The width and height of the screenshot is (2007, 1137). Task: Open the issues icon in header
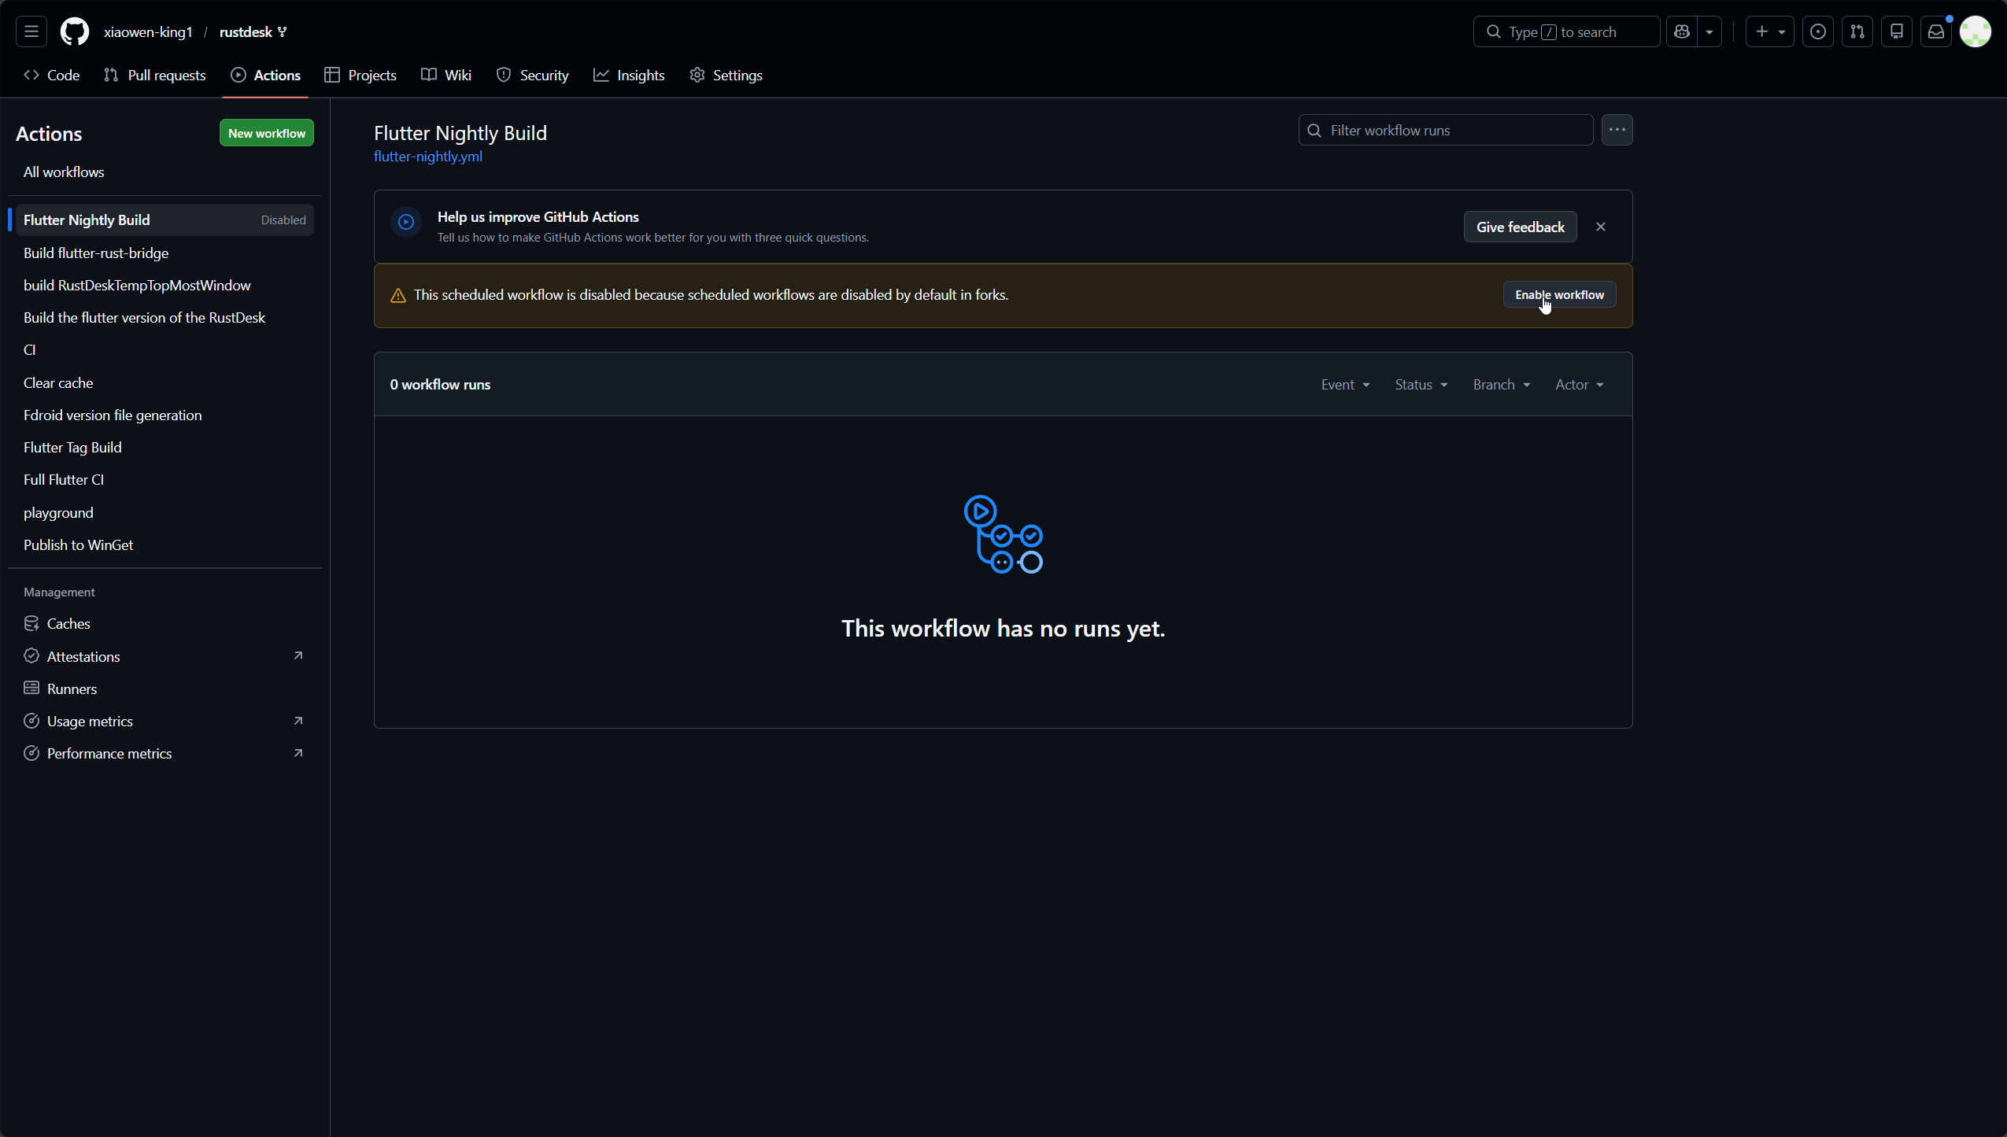coord(1817,31)
